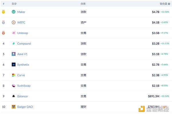Open the Maker project link

21,12
